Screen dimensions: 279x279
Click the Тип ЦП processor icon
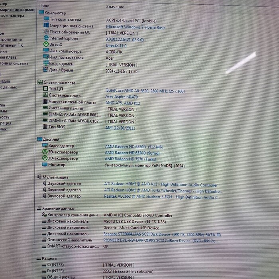click(x=45, y=88)
